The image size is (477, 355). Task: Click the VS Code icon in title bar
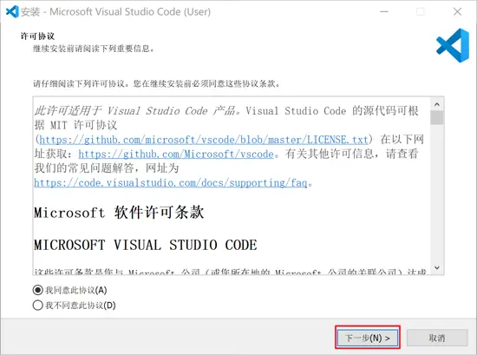12,12
